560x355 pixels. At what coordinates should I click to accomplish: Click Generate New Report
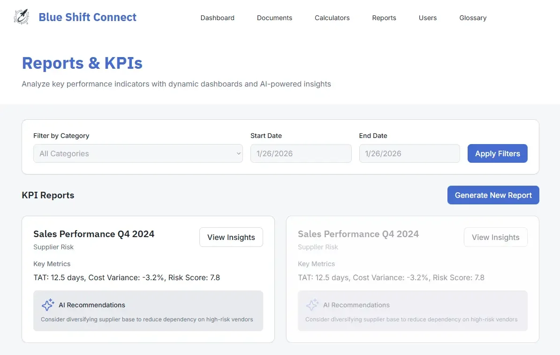pyautogui.click(x=493, y=195)
